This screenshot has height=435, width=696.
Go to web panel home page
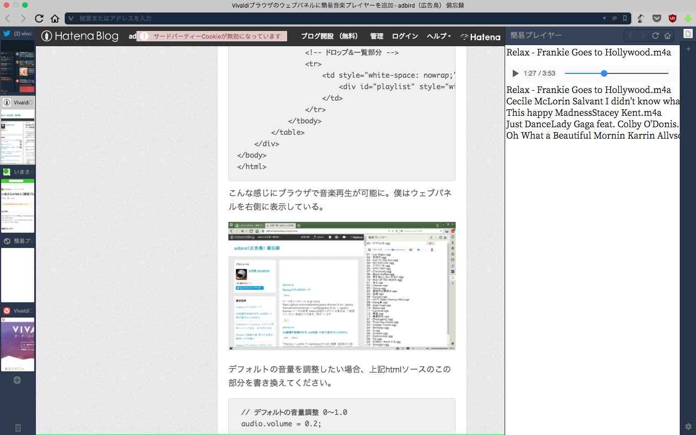tap(668, 36)
